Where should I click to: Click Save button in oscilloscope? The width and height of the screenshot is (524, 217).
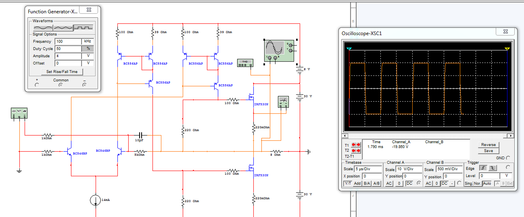click(488, 150)
